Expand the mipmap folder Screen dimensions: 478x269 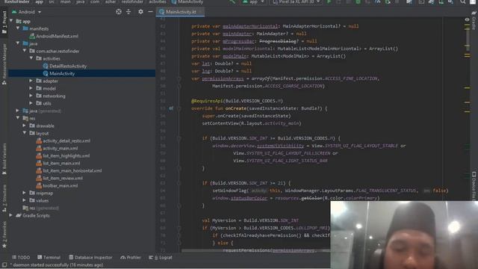(x=25, y=193)
